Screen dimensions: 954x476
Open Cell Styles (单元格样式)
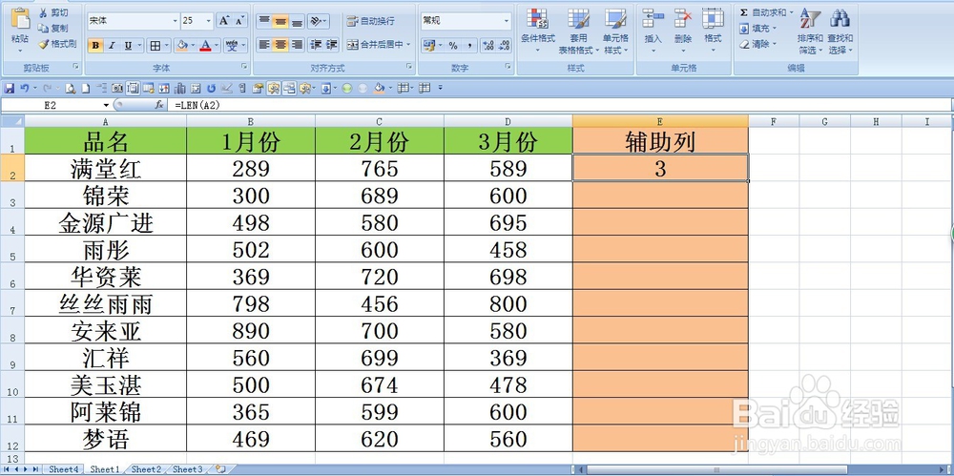coord(615,30)
